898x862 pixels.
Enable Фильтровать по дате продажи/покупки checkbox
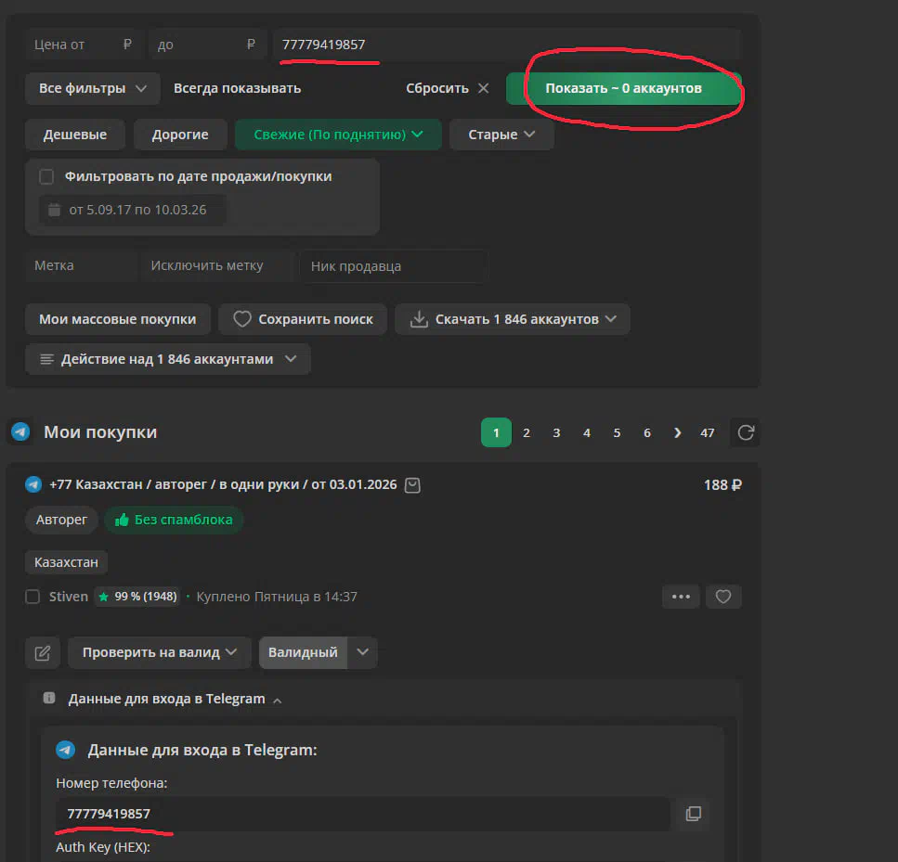(46, 176)
